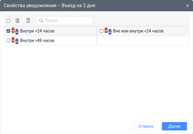Toggle the select-all checkbox in the toolbar
The height and width of the screenshot is (134, 193).
[x=8, y=21]
